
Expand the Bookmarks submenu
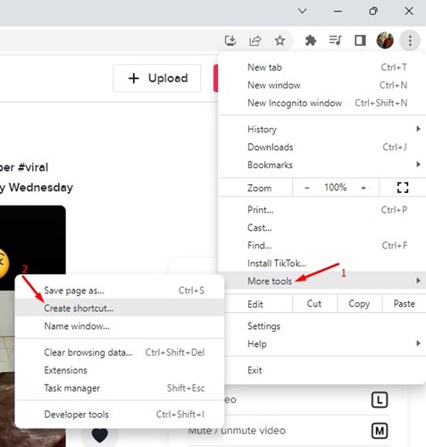[334, 164]
